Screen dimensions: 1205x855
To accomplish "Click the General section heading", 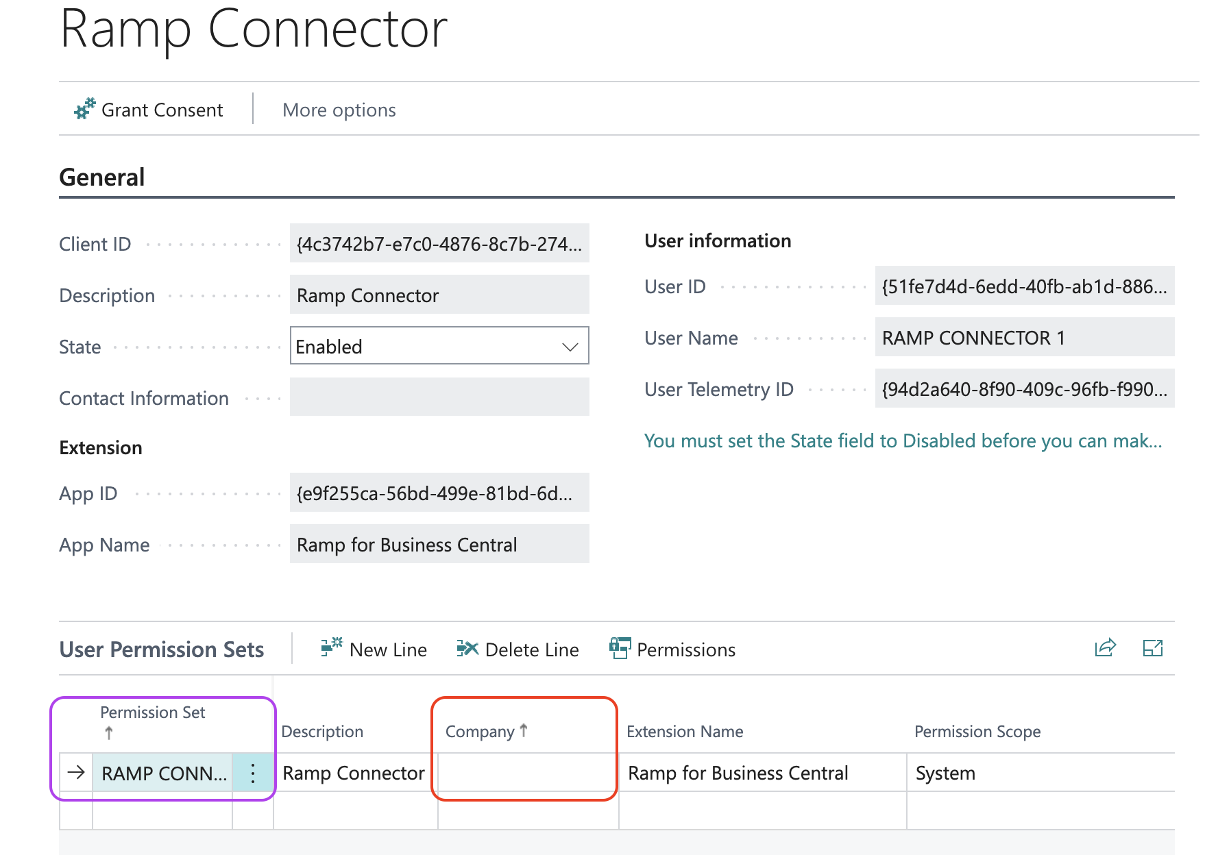I will [x=102, y=177].
